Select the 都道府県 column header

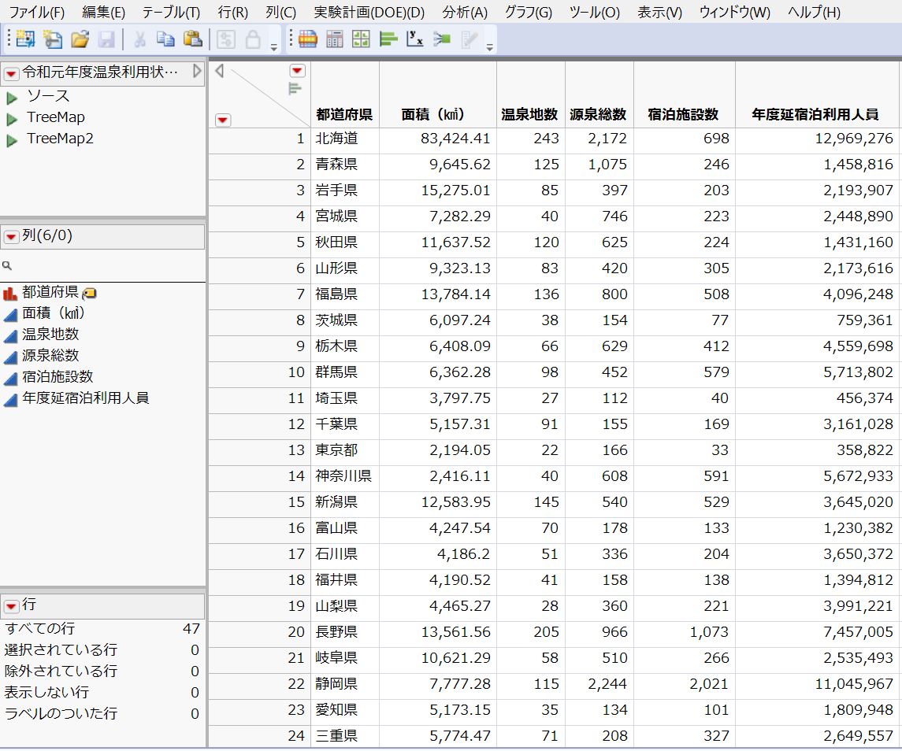pos(344,114)
